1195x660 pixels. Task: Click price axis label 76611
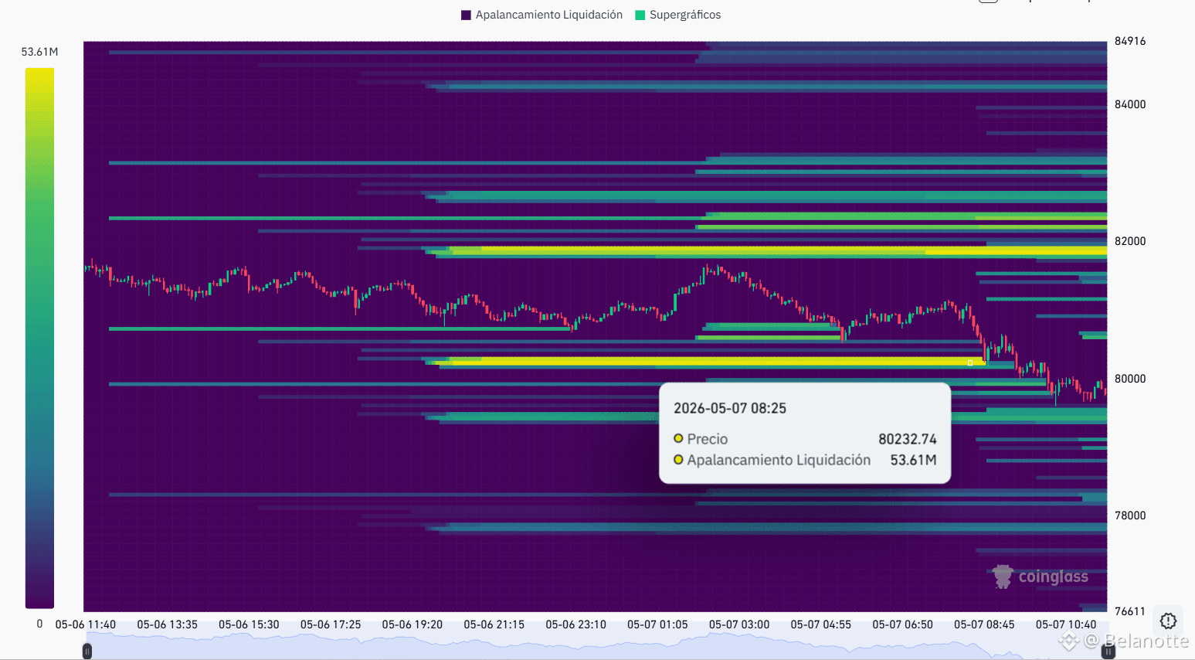coord(1130,611)
